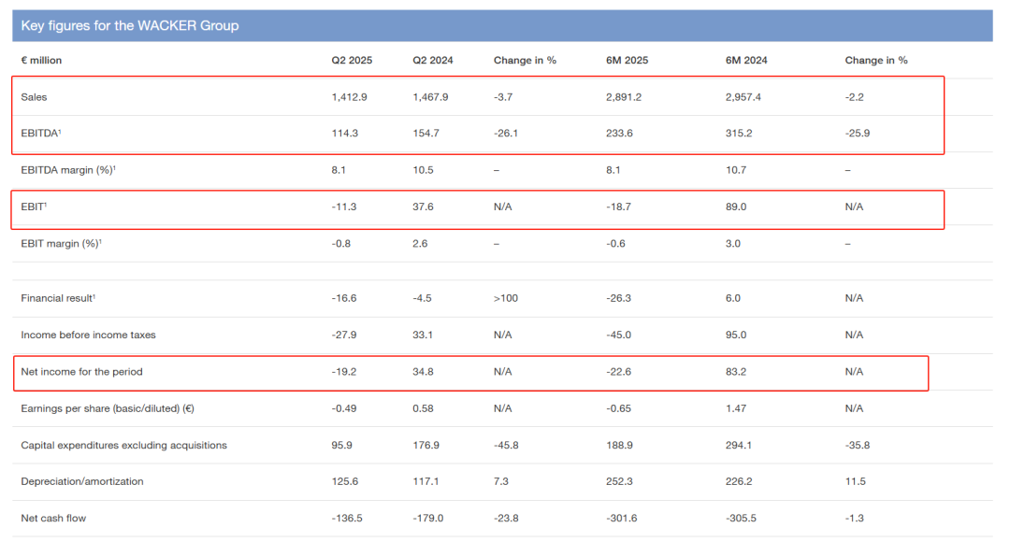The image size is (1010, 542).
Task: Select the 'EBITDA margin (%)' row label
Action: tap(68, 170)
